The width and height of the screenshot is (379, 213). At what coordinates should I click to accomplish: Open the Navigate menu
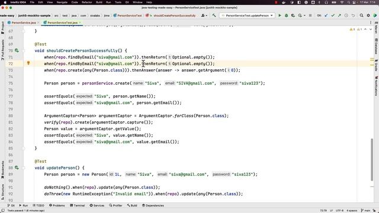62,2
